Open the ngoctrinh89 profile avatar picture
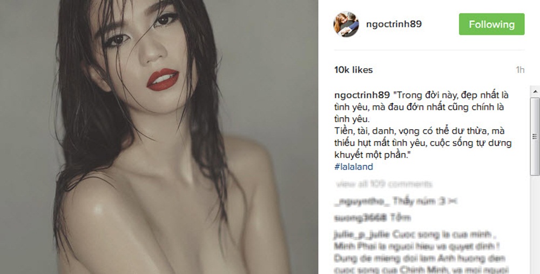 [x=346, y=24]
